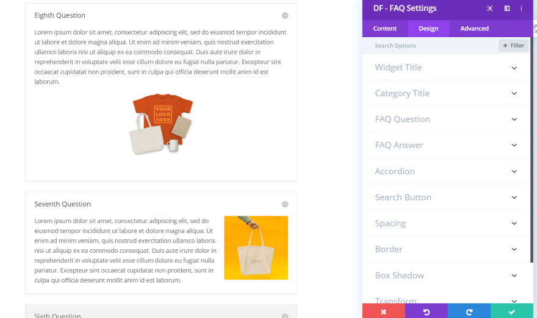Redo the last change
Image resolution: width=537 pixels, height=318 pixels.
pyautogui.click(x=469, y=311)
